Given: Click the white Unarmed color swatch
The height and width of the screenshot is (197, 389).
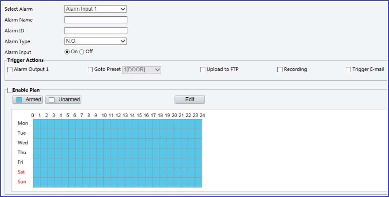Looking at the screenshot, I should tap(52, 100).
